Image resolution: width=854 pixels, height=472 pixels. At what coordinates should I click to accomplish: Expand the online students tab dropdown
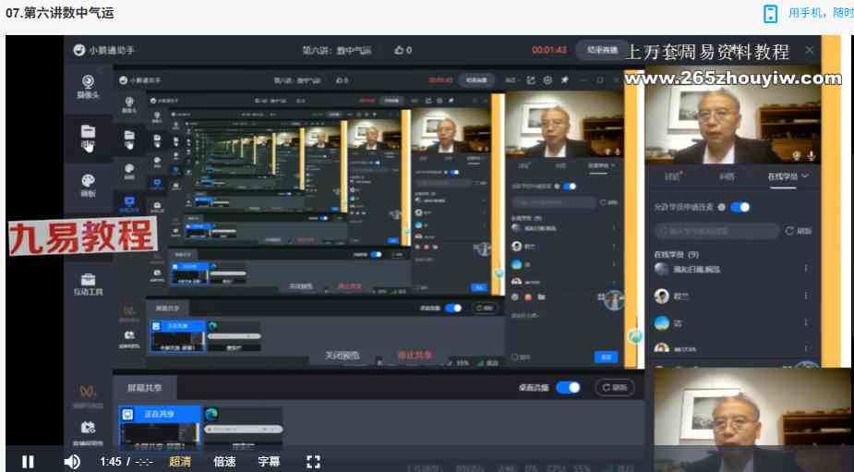788,175
